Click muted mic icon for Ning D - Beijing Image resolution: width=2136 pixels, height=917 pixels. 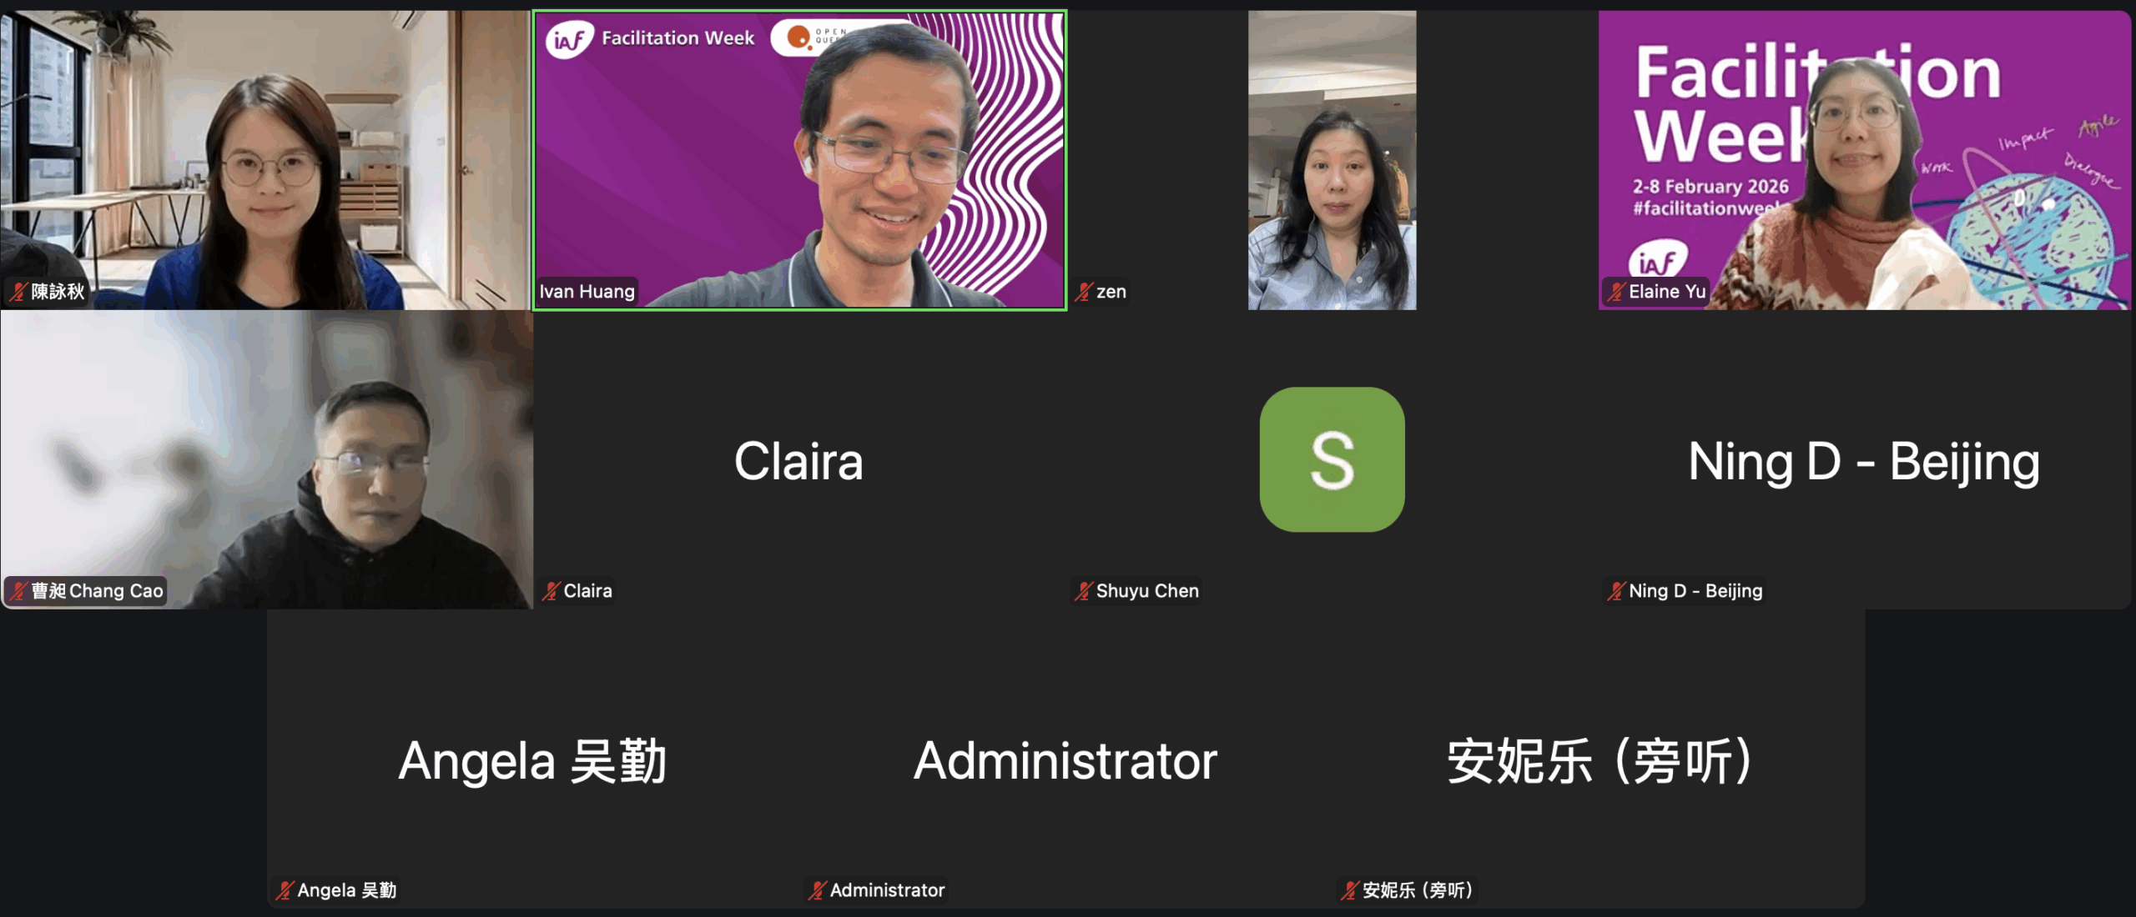(1616, 591)
